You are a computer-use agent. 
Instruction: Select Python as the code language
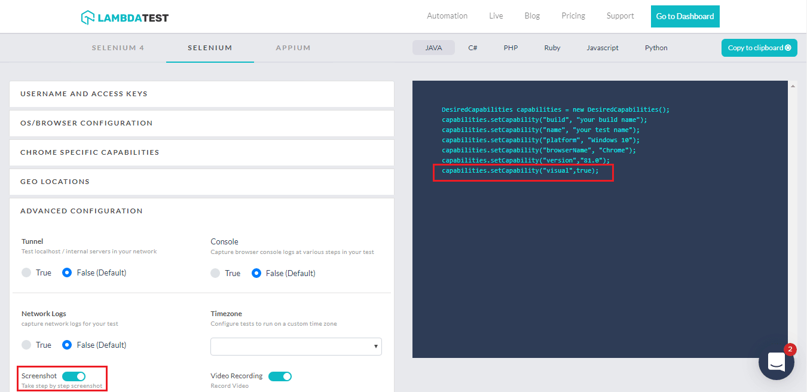pyautogui.click(x=656, y=48)
